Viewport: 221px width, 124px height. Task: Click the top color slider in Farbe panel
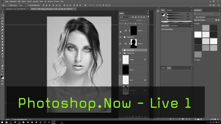[176, 14]
